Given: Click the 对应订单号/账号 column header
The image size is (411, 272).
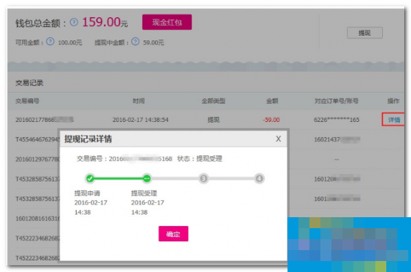Looking at the screenshot, I should 336,101.
